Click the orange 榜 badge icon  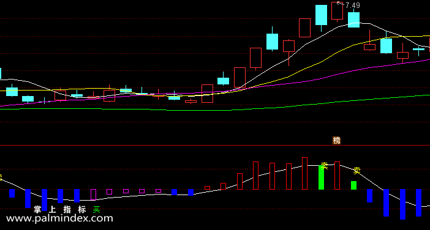pyautogui.click(x=336, y=141)
